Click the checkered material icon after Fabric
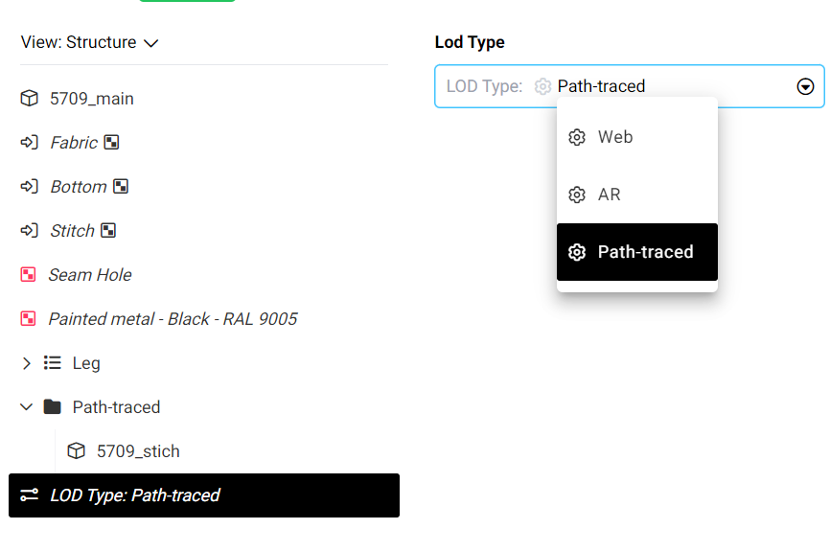 point(112,143)
